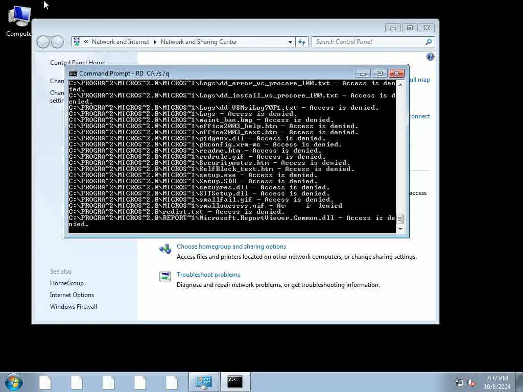Maximize the Control Panel window
The image size is (523, 392).
[x=410, y=28]
